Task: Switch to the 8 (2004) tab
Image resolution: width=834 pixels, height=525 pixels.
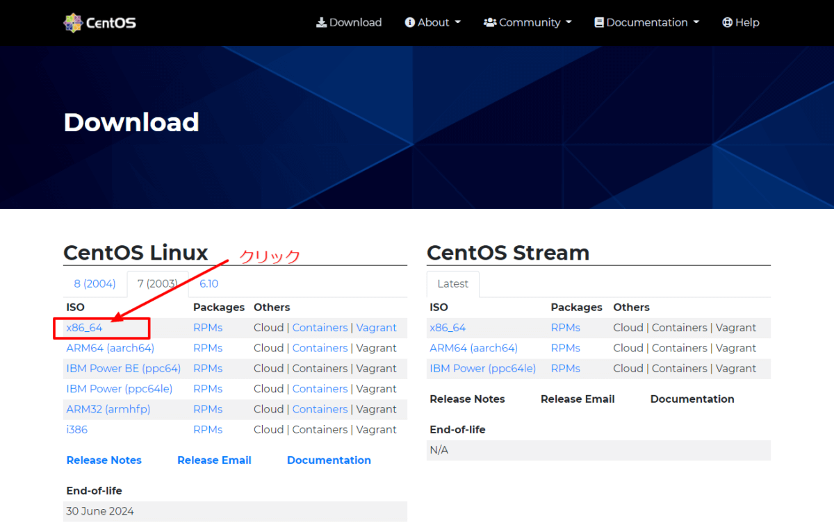Action: click(95, 283)
